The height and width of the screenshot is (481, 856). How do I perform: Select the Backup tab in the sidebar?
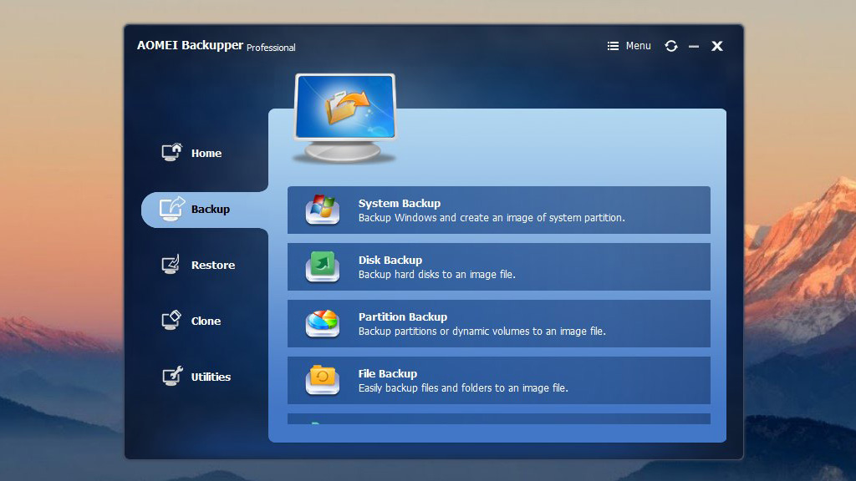click(x=201, y=210)
